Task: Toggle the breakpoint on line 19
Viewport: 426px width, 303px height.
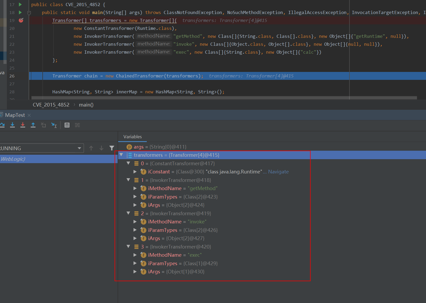Action: click(21, 20)
